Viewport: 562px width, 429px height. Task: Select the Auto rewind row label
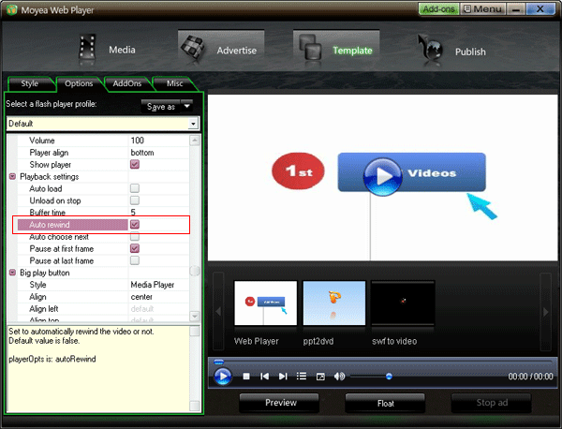(x=50, y=225)
